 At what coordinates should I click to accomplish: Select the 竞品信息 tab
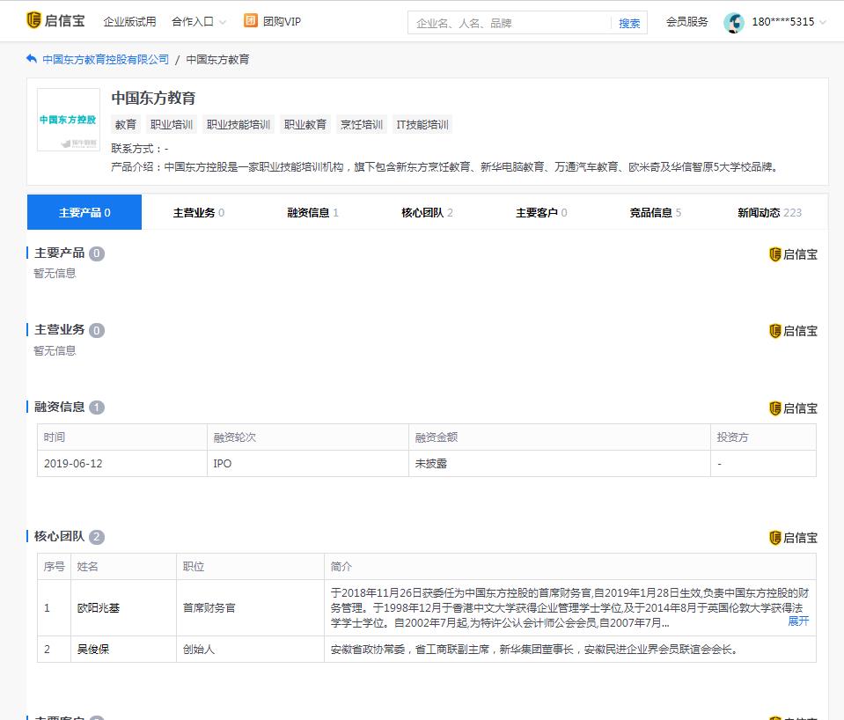(x=650, y=212)
